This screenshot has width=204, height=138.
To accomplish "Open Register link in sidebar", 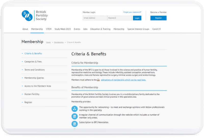I will tap(28, 102).
